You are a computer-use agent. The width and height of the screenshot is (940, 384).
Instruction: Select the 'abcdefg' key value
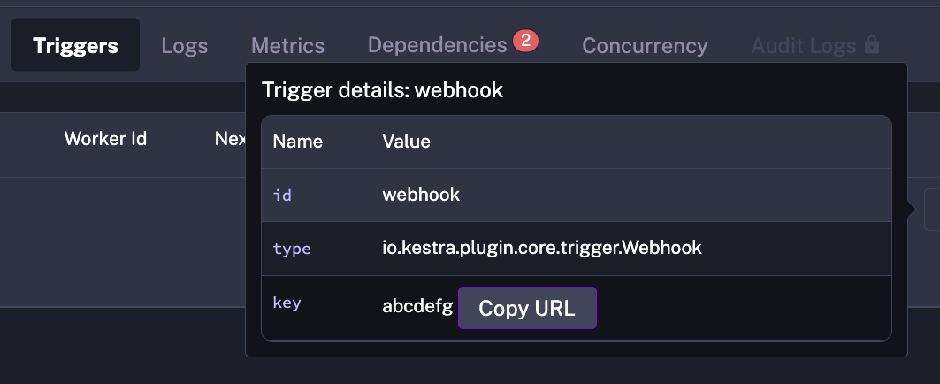[x=417, y=308]
